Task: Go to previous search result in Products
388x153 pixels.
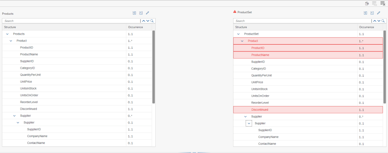Action: coord(144,21)
